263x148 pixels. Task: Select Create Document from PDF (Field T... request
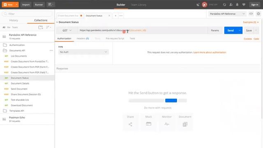pyautogui.click(x=27, y=72)
